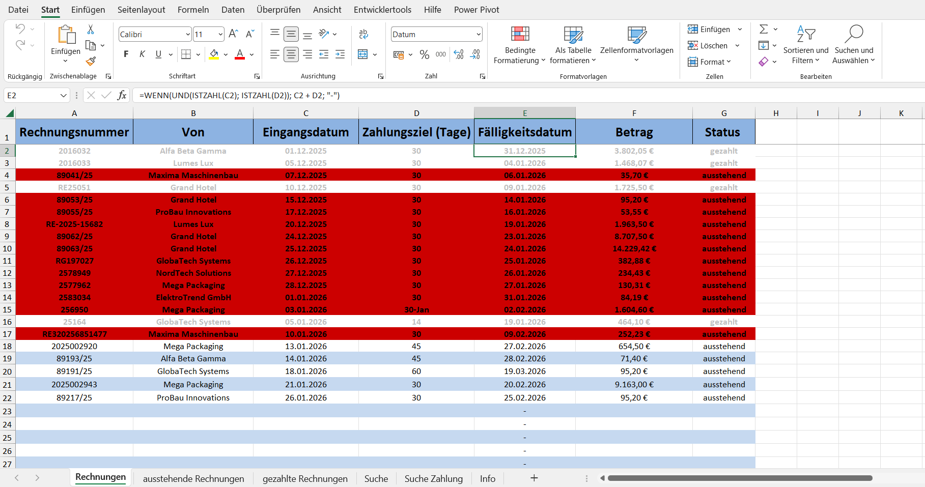Apply the yellow fill color swatch
925x487 pixels.
214,54
